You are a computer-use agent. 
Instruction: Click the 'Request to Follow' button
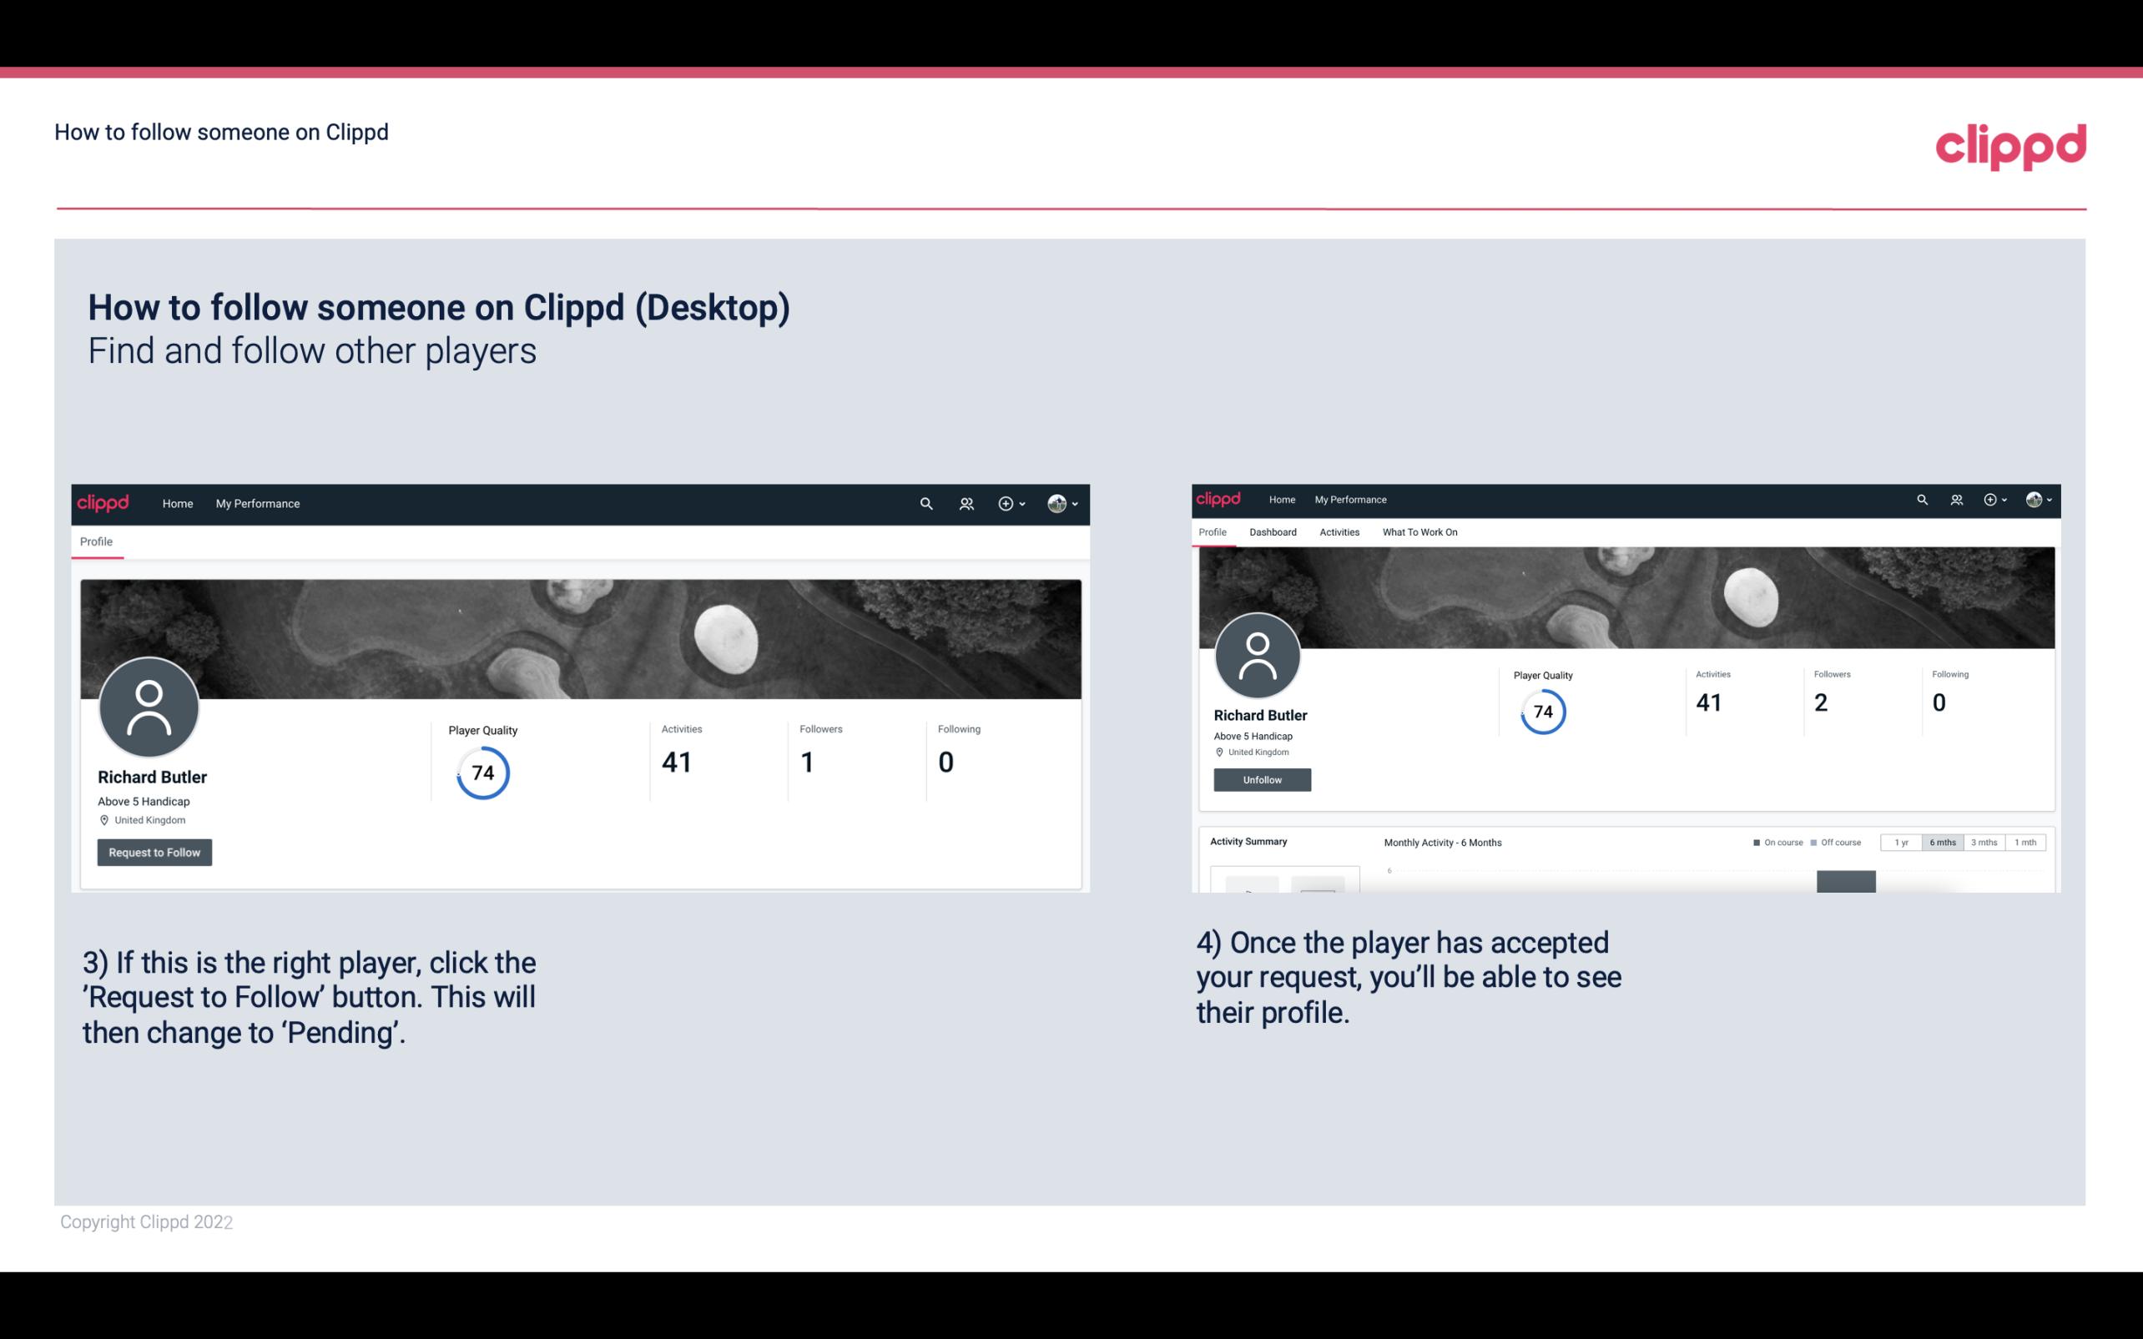point(154,852)
